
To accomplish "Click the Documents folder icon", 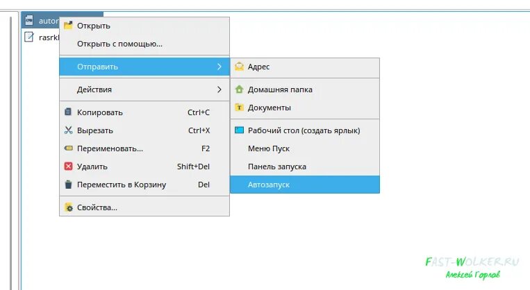I will click(x=240, y=108).
